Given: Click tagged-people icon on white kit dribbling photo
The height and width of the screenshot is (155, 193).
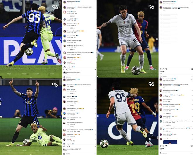Looking at the screenshot, I should coord(98,77).
